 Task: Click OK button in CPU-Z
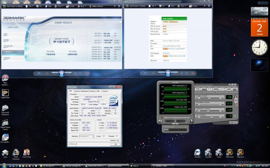(116, 144)
